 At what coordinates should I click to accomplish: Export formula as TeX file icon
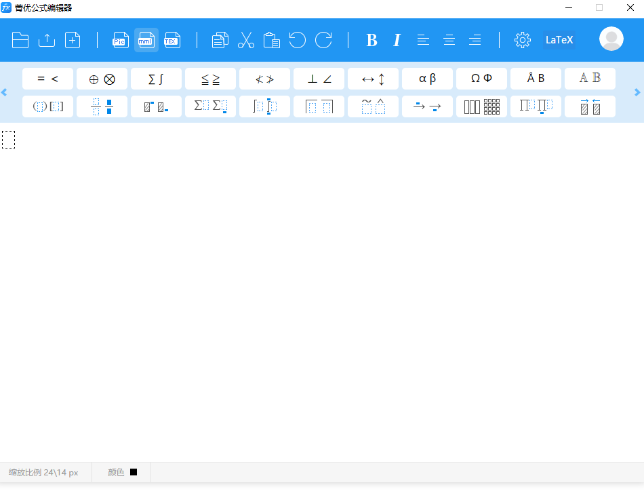172,40
